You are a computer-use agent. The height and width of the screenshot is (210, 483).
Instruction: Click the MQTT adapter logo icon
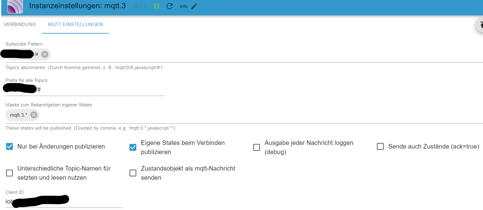[15, 6]
